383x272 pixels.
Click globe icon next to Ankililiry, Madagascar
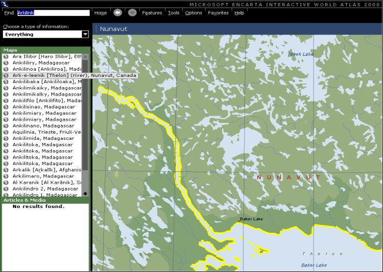click(6, 62)
